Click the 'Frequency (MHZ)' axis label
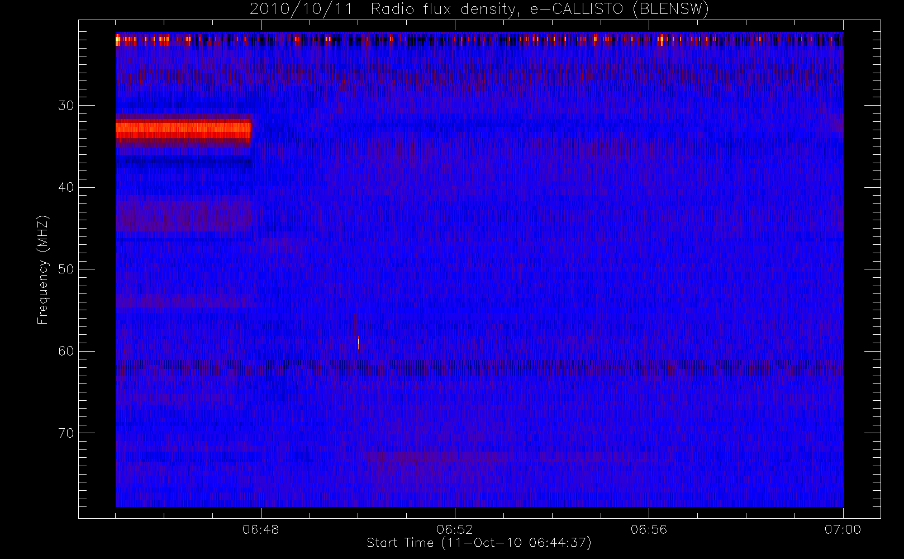The image size is (904, 559). (x=42, y=269)
